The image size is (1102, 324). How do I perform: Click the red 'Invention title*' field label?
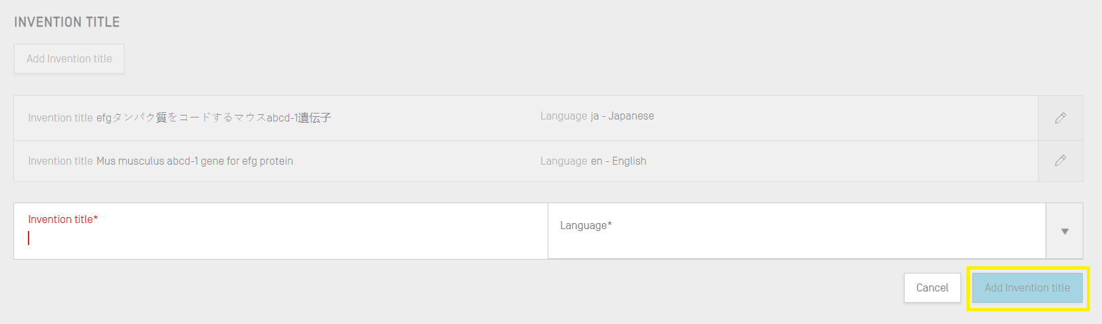[62, 219]
